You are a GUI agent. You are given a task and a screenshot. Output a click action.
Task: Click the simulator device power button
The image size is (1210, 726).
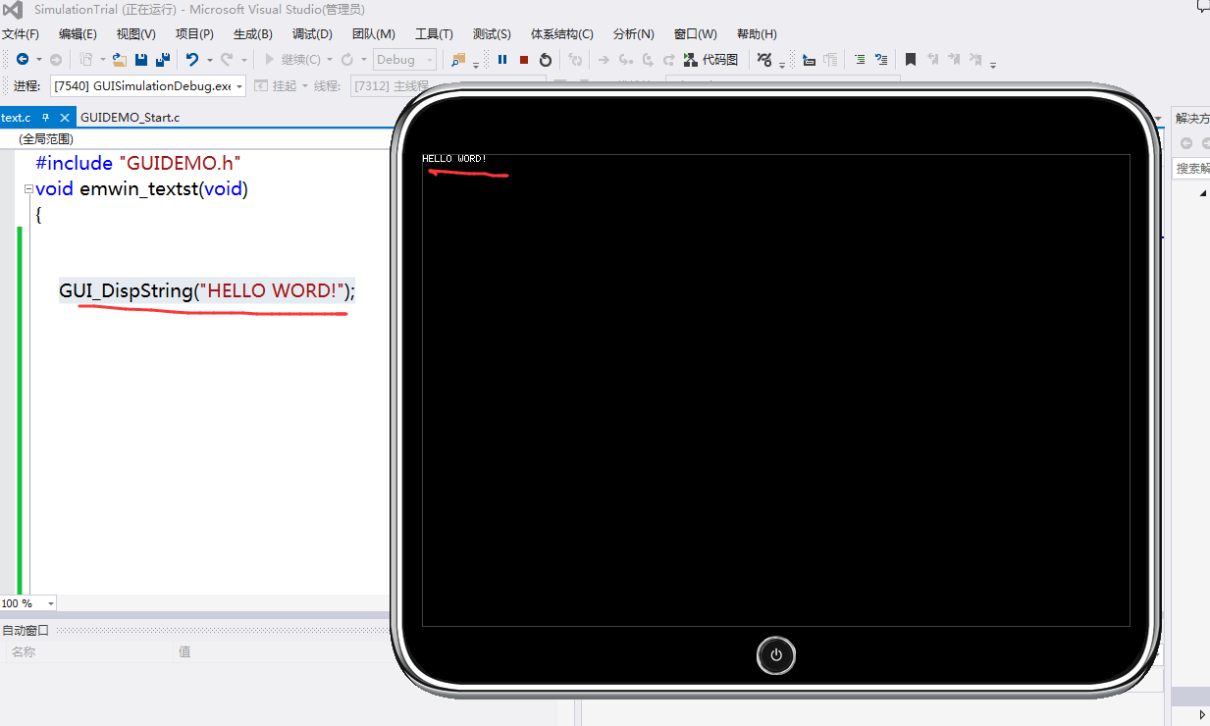tap(776, 655)
